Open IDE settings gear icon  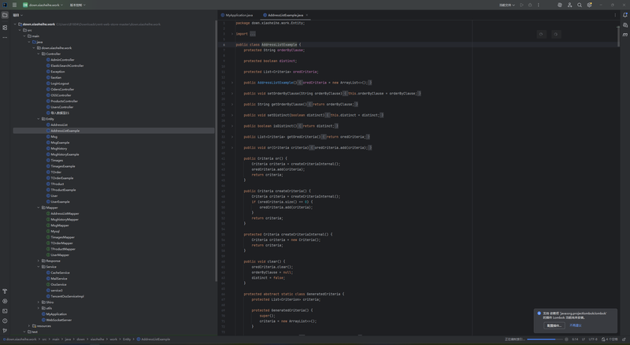coord(589,5)
